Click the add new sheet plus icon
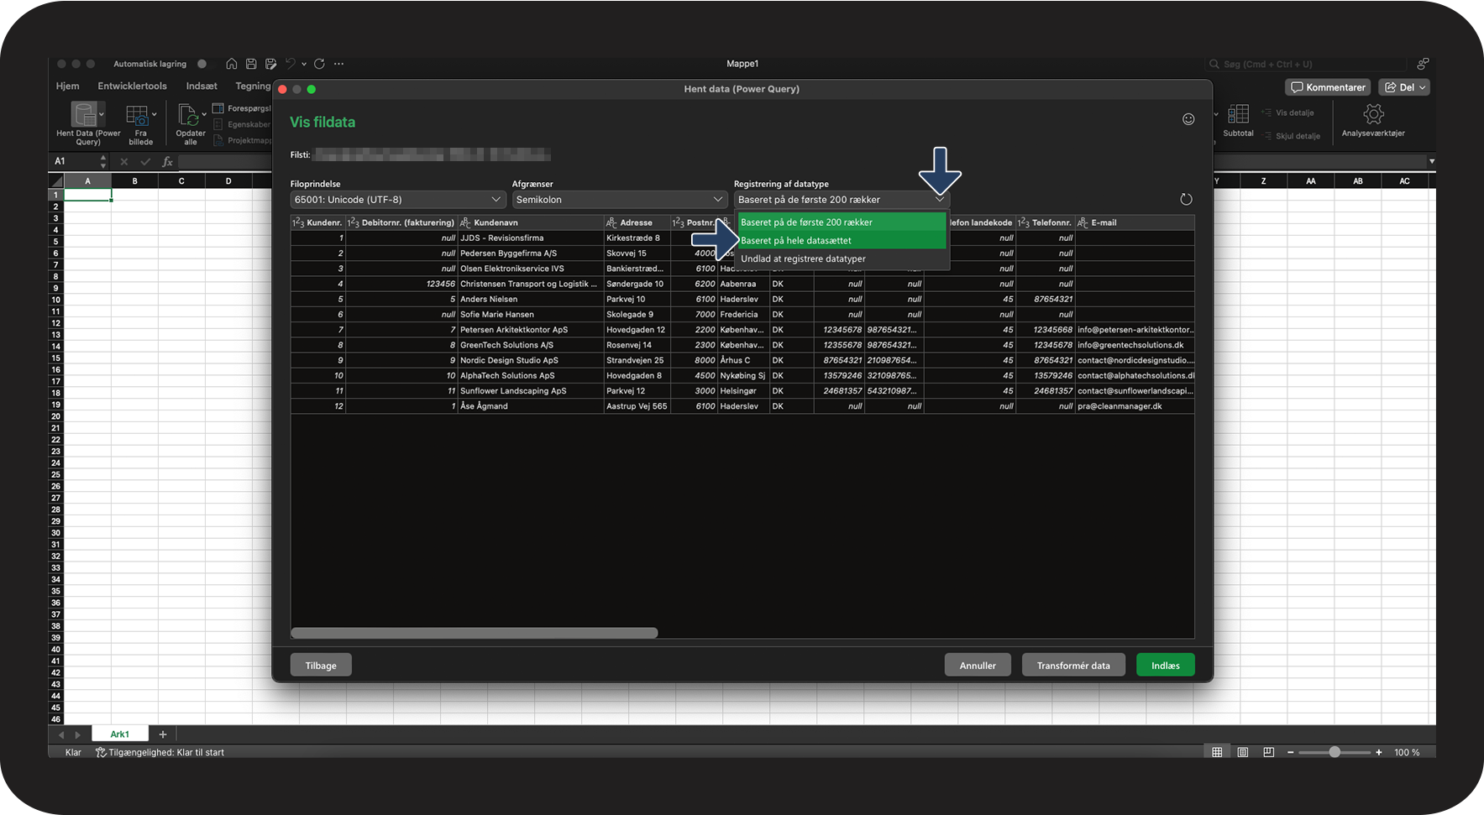 pyautogui.click(x=163, y=734)
